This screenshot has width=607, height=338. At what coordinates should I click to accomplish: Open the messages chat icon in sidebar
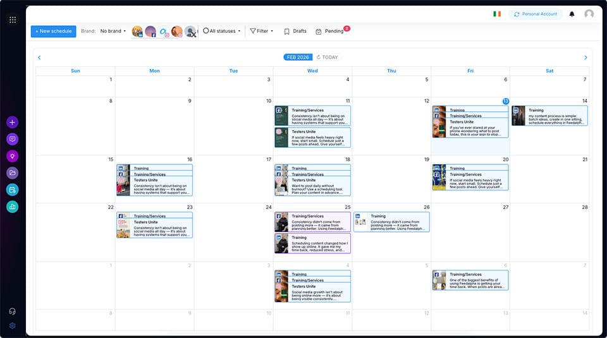13,139
